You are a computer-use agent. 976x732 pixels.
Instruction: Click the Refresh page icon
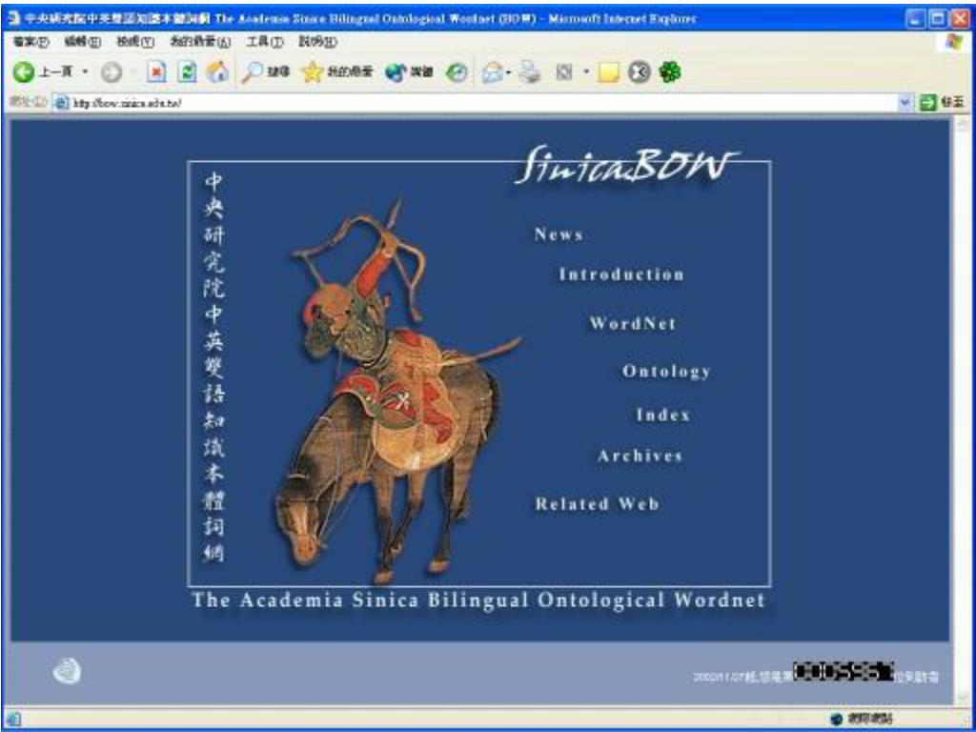[187, 73]
